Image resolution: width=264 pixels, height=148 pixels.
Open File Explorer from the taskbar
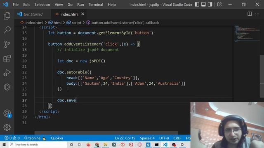pos(106,144)
